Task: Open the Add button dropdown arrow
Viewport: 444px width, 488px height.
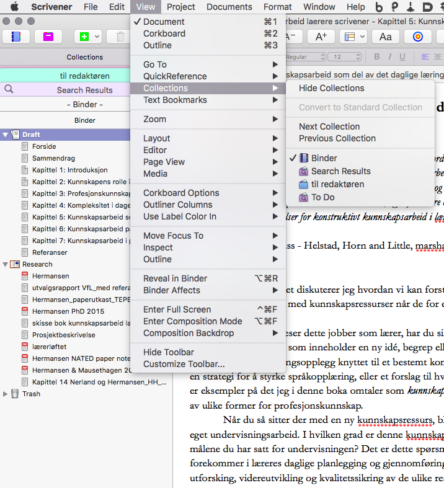Action: [x=97, y=37]
